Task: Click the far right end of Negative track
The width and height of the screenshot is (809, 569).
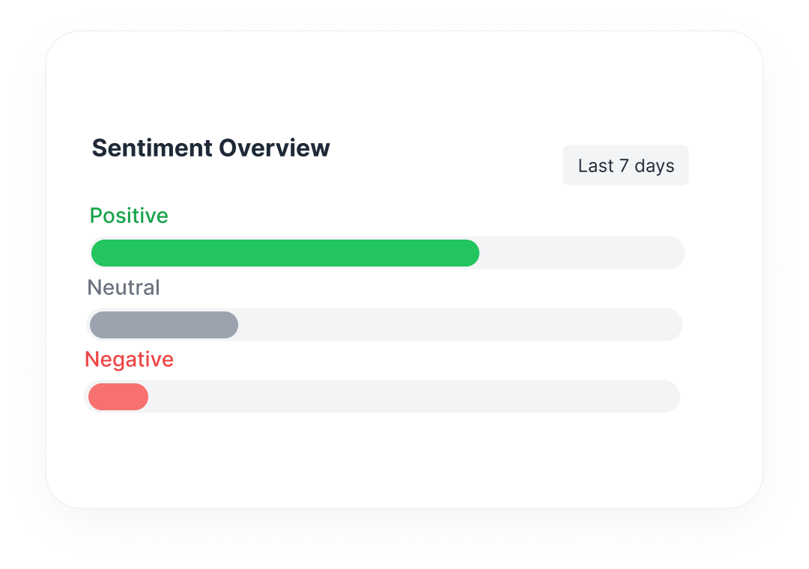Action: pyautogui.click(x=671, y=397)
